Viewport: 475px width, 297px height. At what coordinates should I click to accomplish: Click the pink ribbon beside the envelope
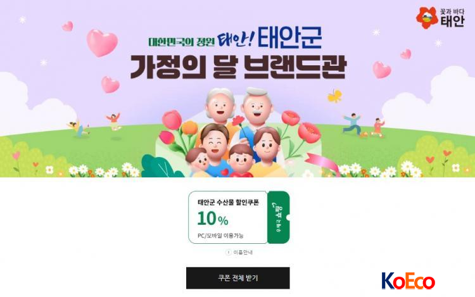pyautogui.click(x=321, y=163)
